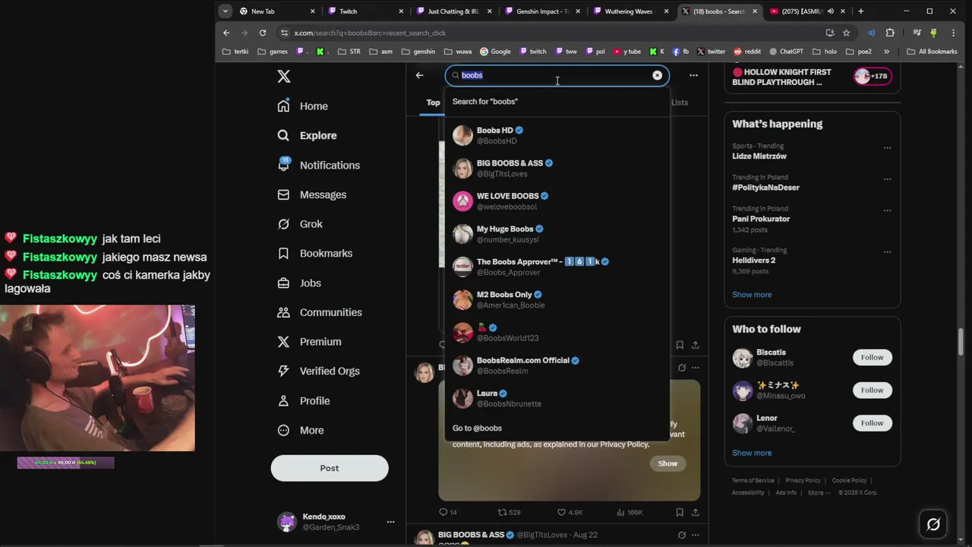Open Bookmarks from the sidebar
This screenshot has height=547, width=972.
point(315,253)
